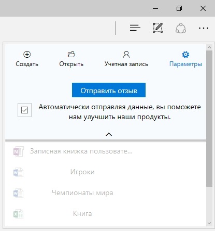Click the Открыть folder icon

[x=71, y=54]
